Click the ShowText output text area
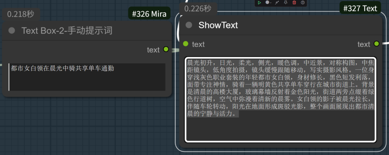Viewport: 389px width, 155px height. click(280, 100)
